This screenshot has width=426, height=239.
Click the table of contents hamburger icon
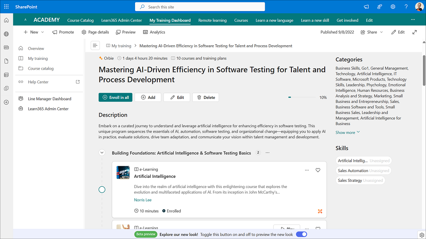[x=95, y=46]
